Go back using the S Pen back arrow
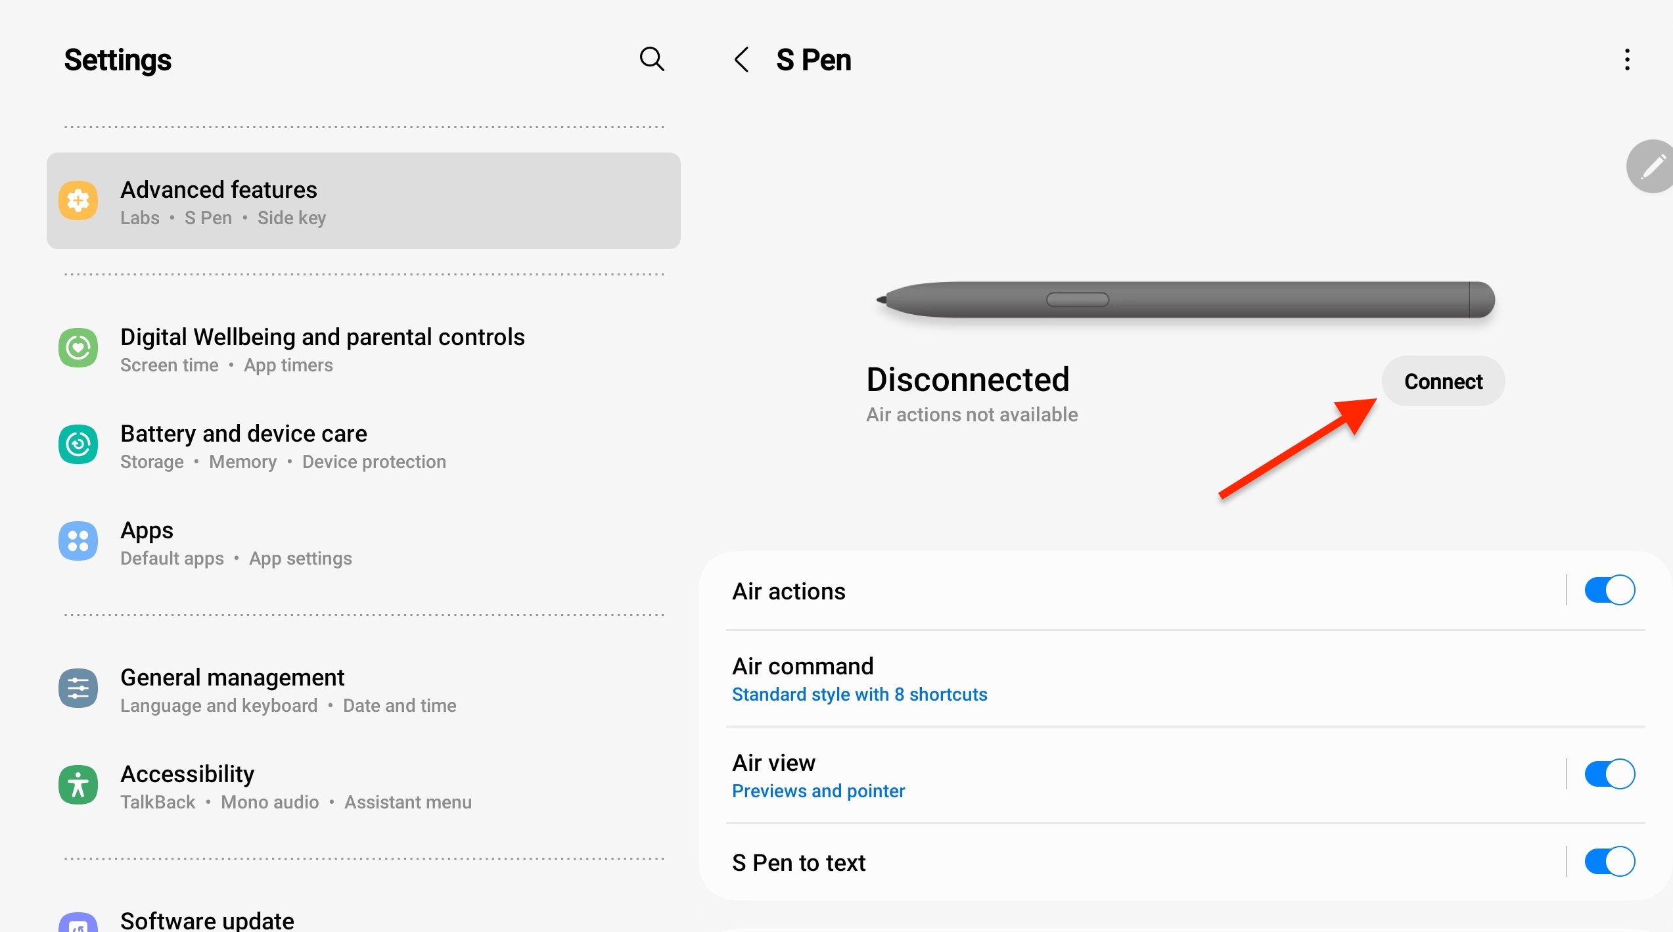Viewport: 1673px width, 932px height. [742, 60]
